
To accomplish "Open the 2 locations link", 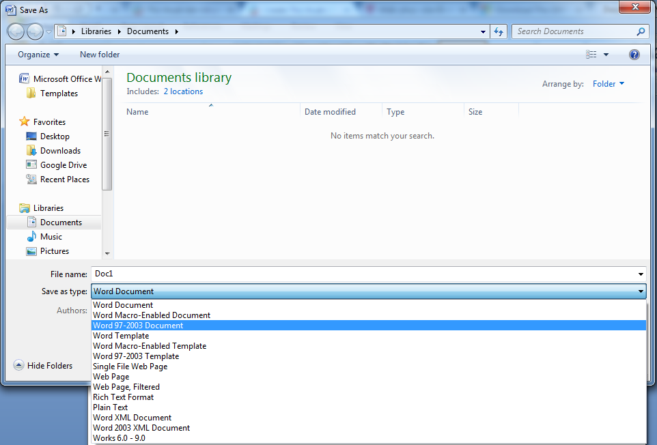I will [183, 91].
